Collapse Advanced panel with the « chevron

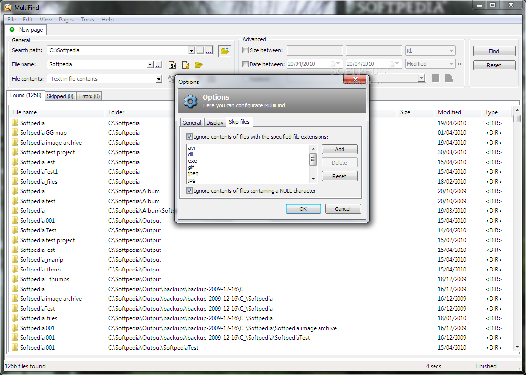[460, 64]
